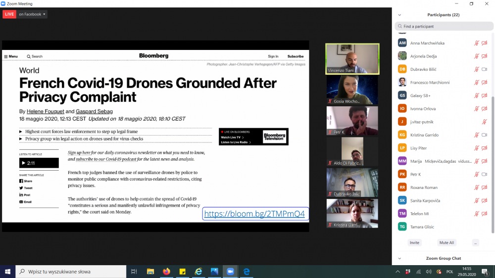The image size is (495, 278).
Task: Open the LIVE on Facebook dropdown
Action: (x=32, y=14)
